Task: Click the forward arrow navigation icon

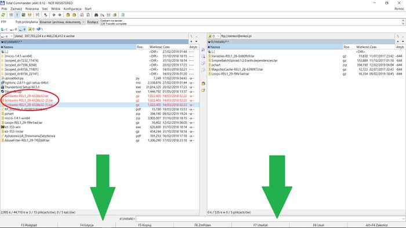Action: [x=60, y=15]
